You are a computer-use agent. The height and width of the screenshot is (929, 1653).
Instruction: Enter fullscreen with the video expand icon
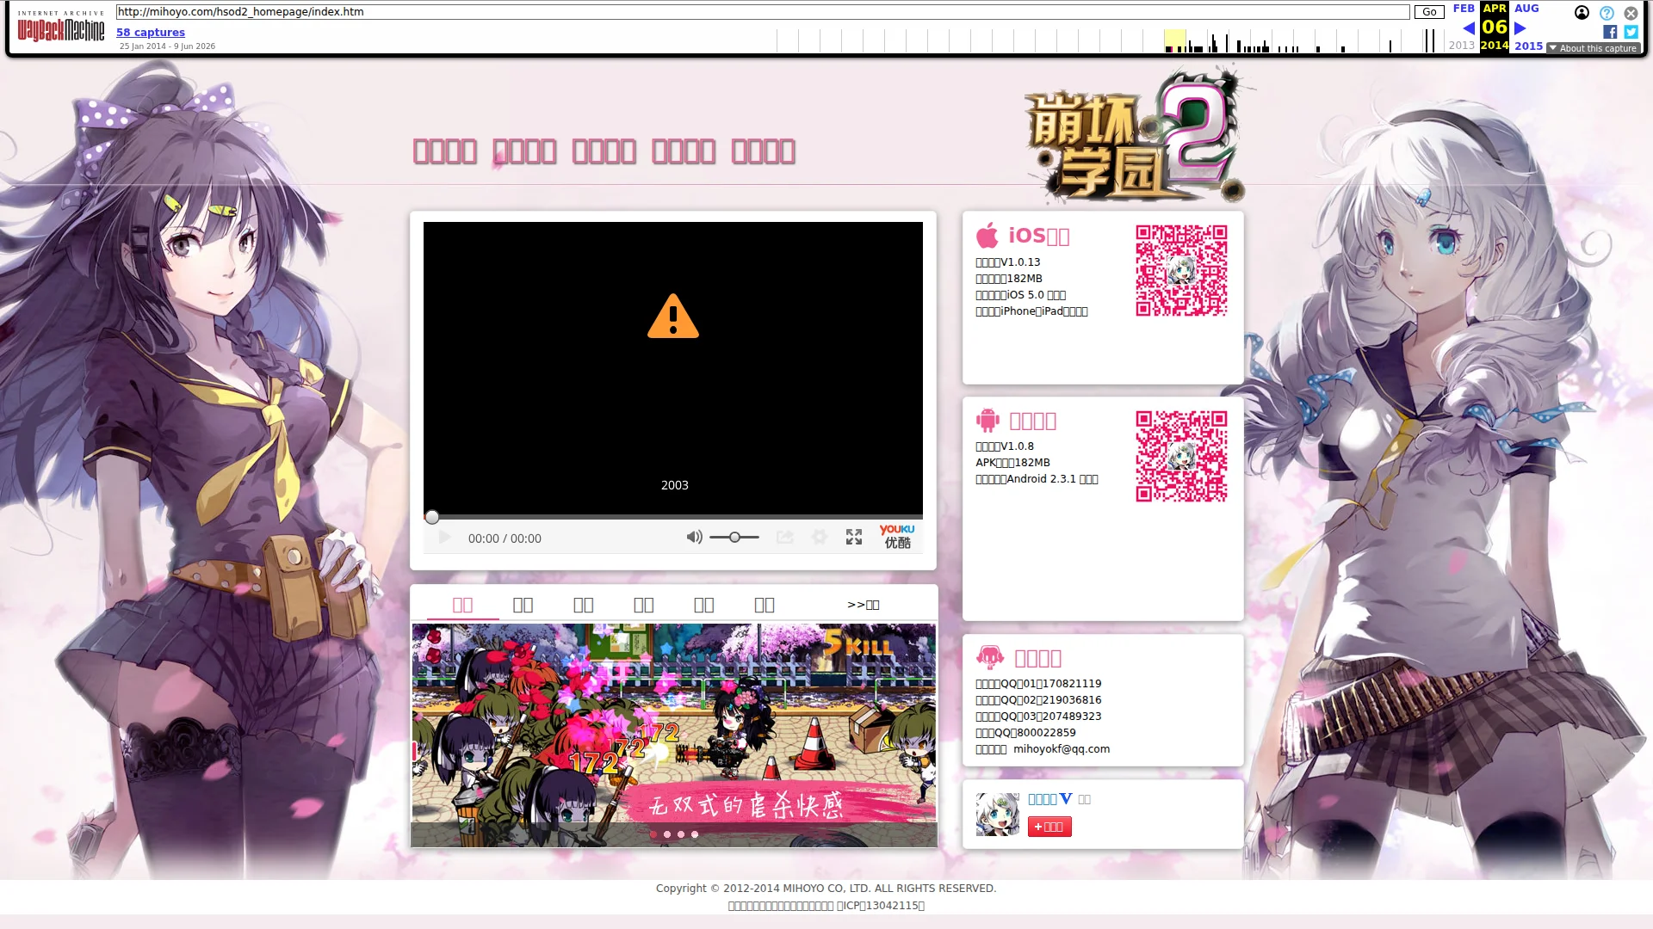point(854,537)
